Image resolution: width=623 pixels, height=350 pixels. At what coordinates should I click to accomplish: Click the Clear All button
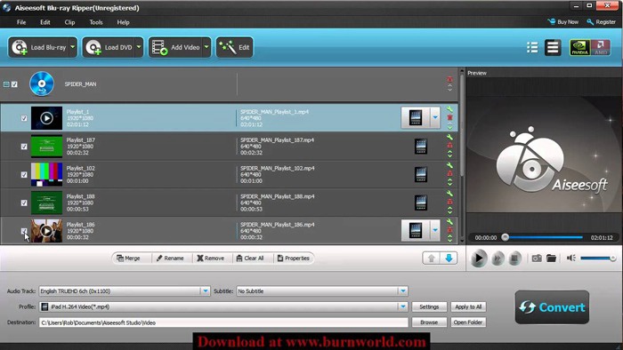[x=250, y=258]
